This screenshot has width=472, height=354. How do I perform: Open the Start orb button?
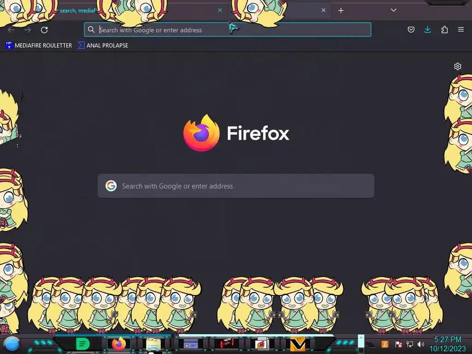(x=12, y=344)
